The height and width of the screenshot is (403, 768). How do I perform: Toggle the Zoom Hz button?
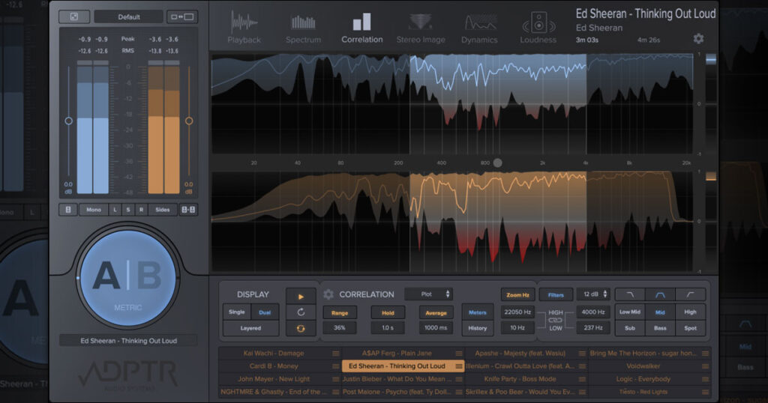click(x=517, y=295)
